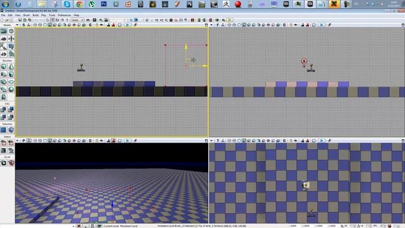Toggle Game View in the side viewport

[90, 25]
